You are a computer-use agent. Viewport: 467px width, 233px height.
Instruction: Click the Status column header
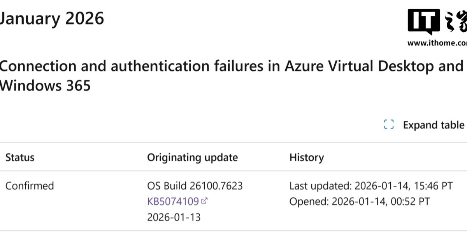click(20, 157)
